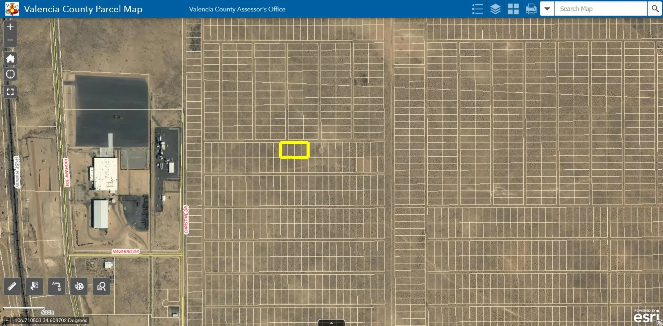663x326 pixels.
Task: Toggle full screen map view
Action: click(x=10, y=92)
